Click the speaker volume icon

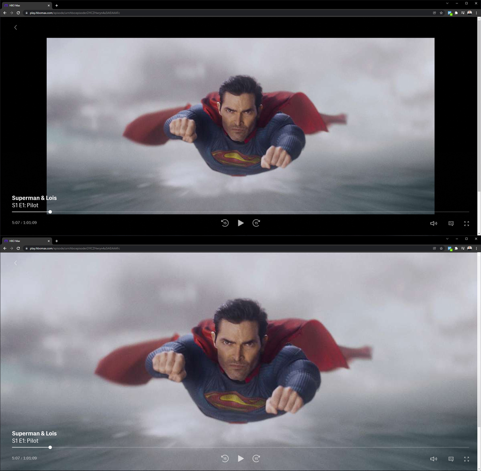click(433, 223)
